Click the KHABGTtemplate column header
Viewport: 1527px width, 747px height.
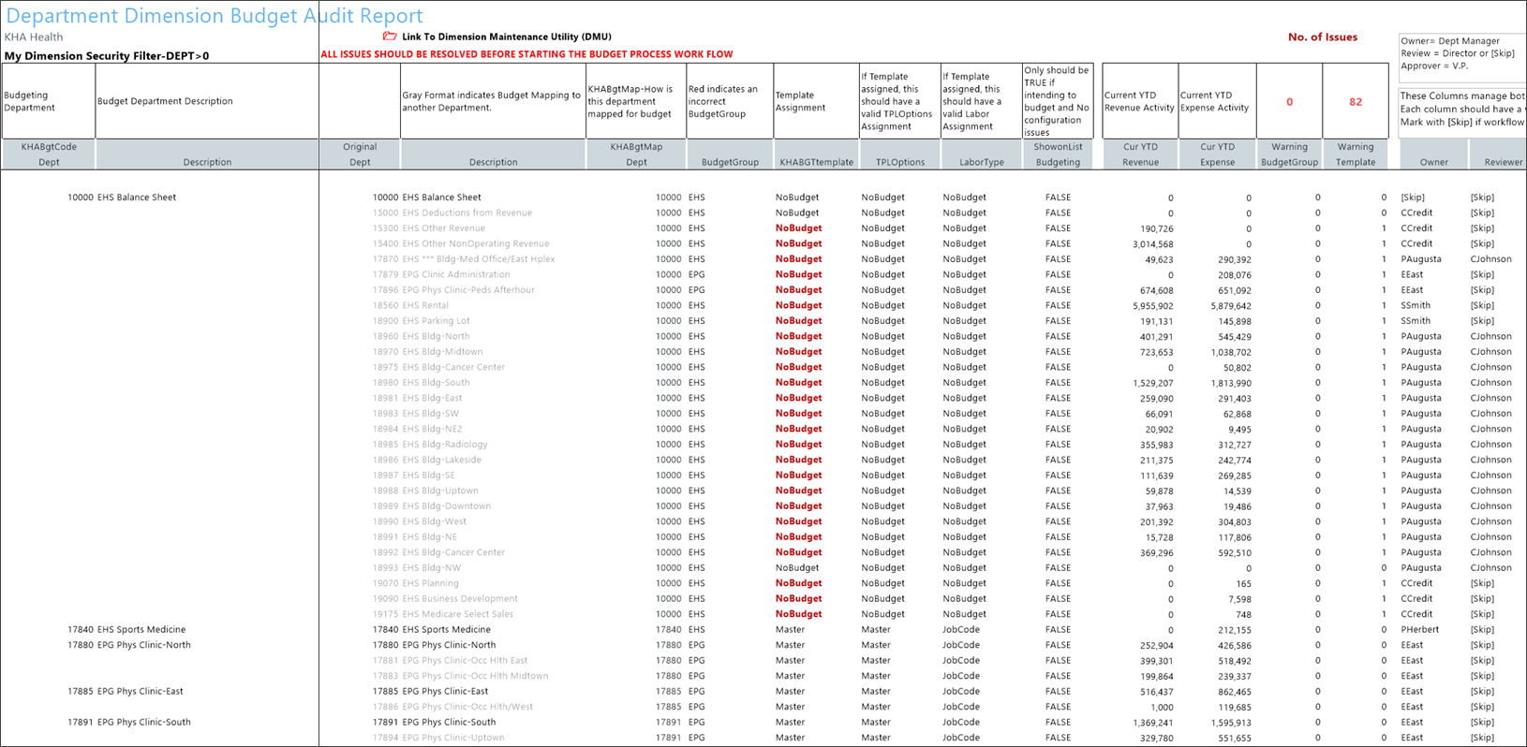[816, 162]
